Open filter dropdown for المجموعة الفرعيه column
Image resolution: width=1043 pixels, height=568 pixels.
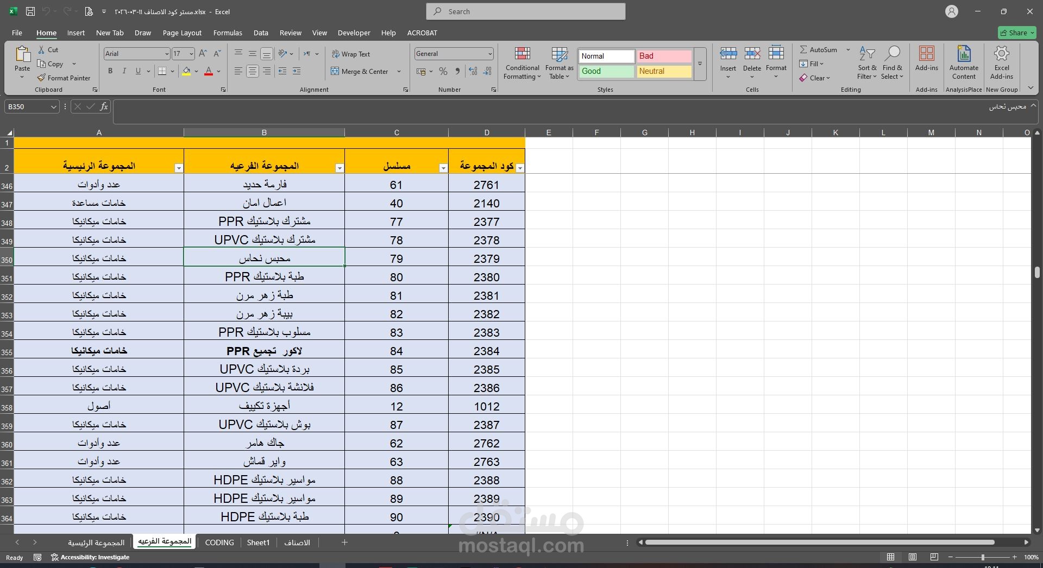pyautogui.click(x=340, y=168)
